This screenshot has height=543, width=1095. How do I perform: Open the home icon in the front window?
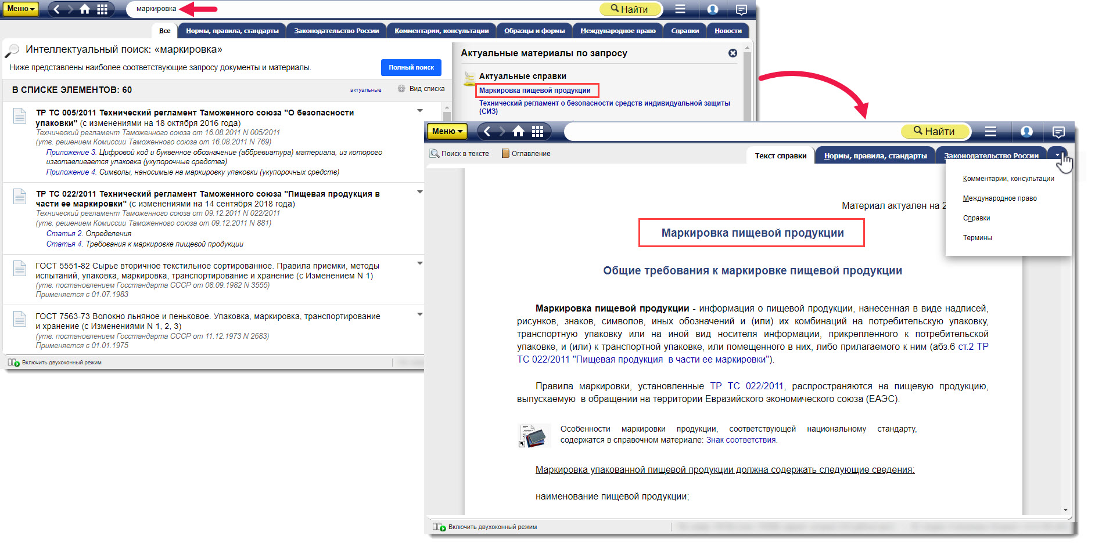pyautogui.click(x=518, y=132)
